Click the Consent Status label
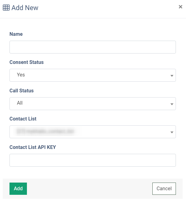The height and width of the screenshot is (200, 186). point(27,62)
